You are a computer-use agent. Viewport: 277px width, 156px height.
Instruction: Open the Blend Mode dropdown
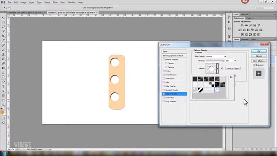pos(216,57)
